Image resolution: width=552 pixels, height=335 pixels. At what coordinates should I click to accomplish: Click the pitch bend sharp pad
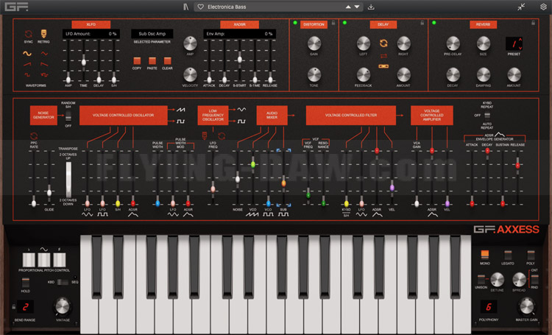[60, 260]
